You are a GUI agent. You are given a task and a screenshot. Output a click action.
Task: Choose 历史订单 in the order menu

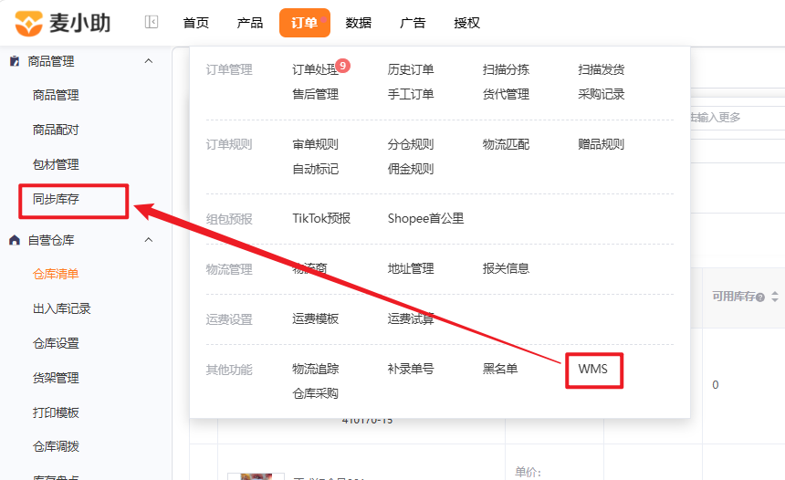pyautogui.click(x=411, y=69)
